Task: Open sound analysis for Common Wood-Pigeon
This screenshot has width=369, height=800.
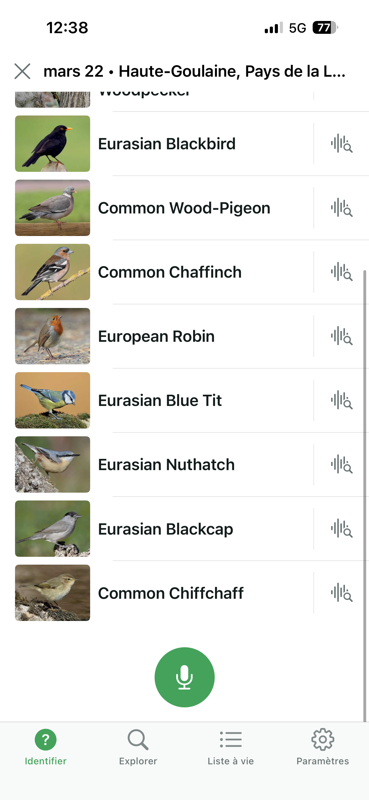Action: tap(341, 208)
